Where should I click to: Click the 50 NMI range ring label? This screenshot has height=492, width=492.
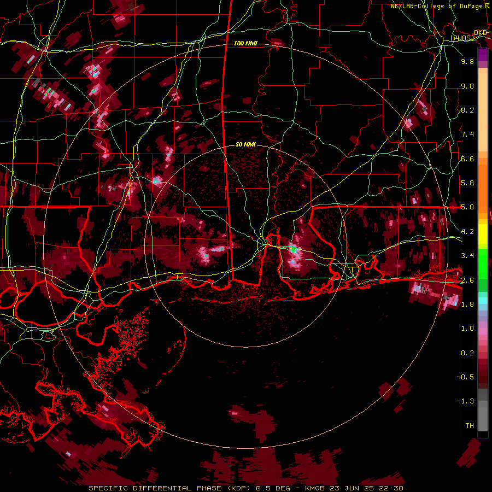click(245, 144)
